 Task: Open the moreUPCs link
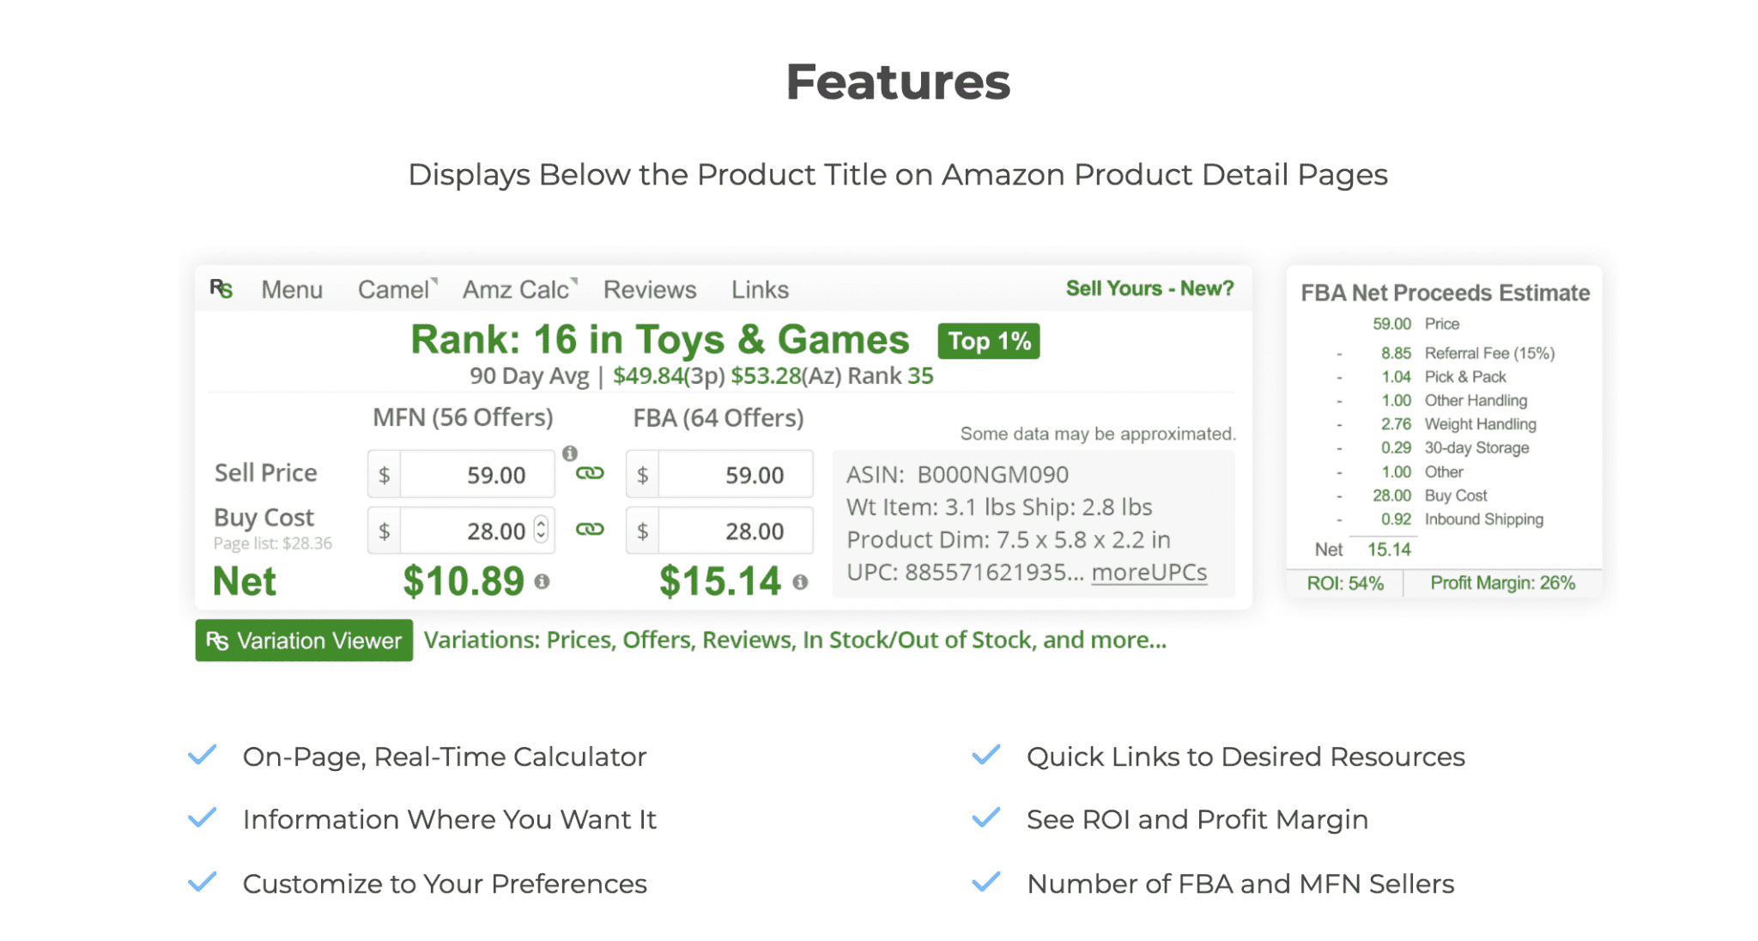click(1149, 573)
